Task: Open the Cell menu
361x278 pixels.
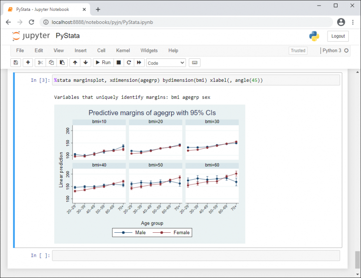Action: coord(101,50)
